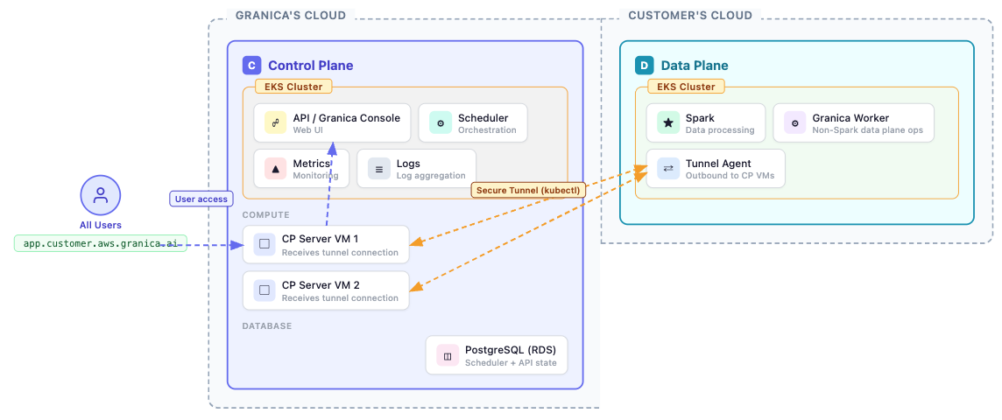
Task: Click the 'Outbound to CP VMs' subtitle
Action: [x=730, y=176]
